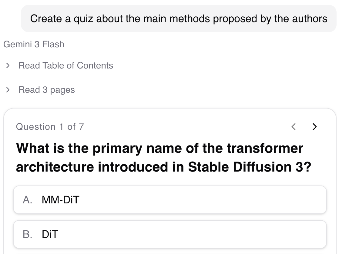Click the word "quiz" in the prompt
The image size is (339, 254).
(83, 19)
